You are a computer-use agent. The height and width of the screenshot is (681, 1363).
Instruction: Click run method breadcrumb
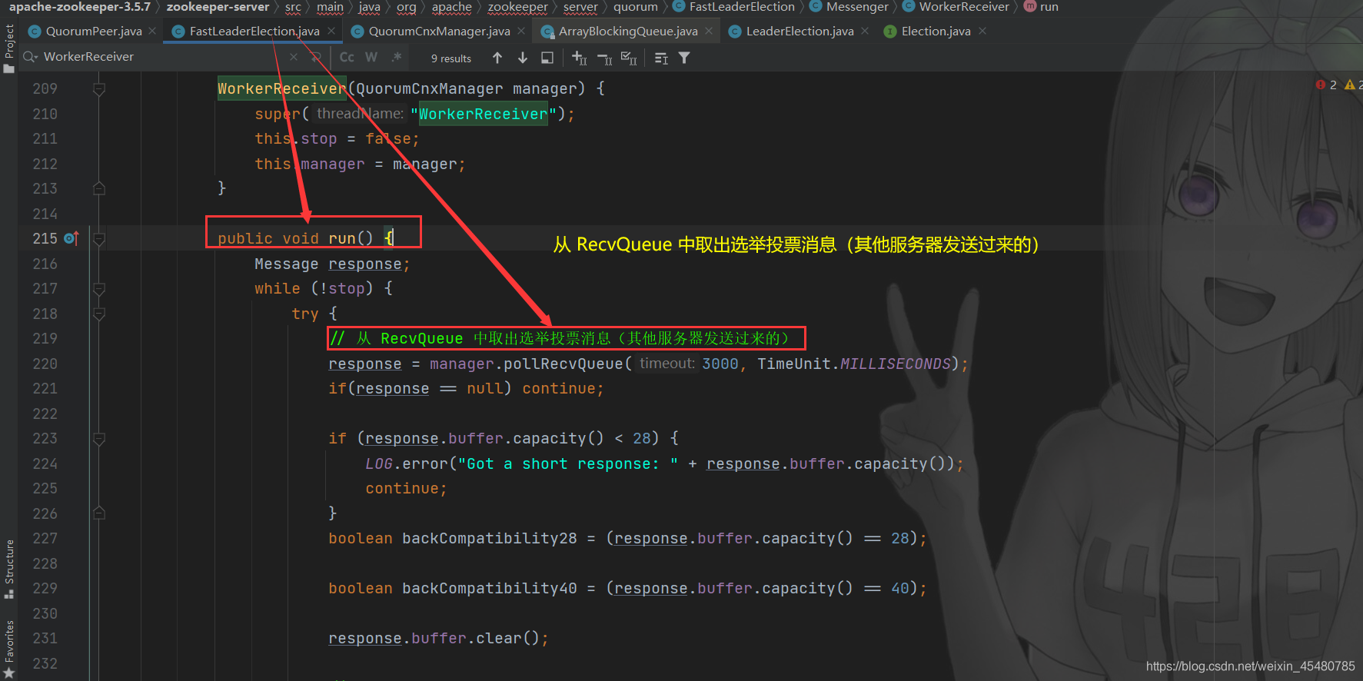click(x=1041, y=7)
